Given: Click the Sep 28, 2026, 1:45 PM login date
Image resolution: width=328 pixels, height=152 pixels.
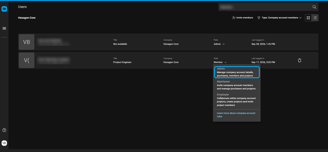Looking at the screenshot, I should [x=263, y=44].
